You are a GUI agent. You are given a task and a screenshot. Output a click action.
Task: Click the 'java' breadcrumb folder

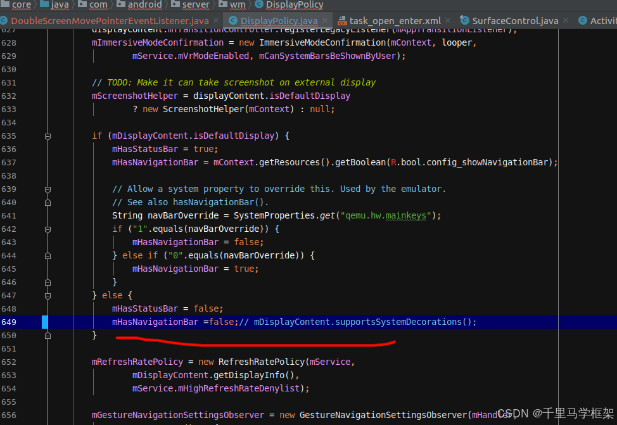[54, 4]
